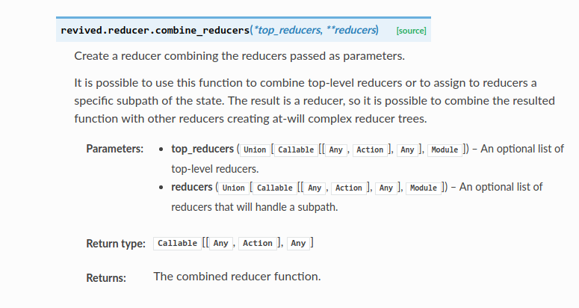Screen dimensions: 579x308
Task: Open Action type in reducers parameter row
Action: 348,188
